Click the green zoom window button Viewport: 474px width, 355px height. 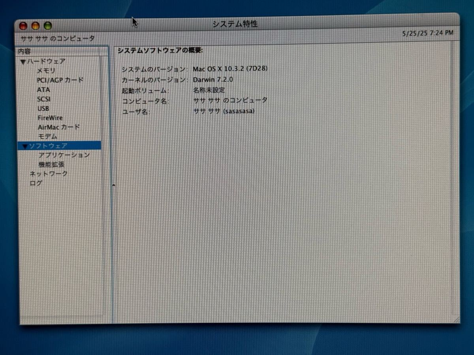pyautogui.click(x=48, y=26)
